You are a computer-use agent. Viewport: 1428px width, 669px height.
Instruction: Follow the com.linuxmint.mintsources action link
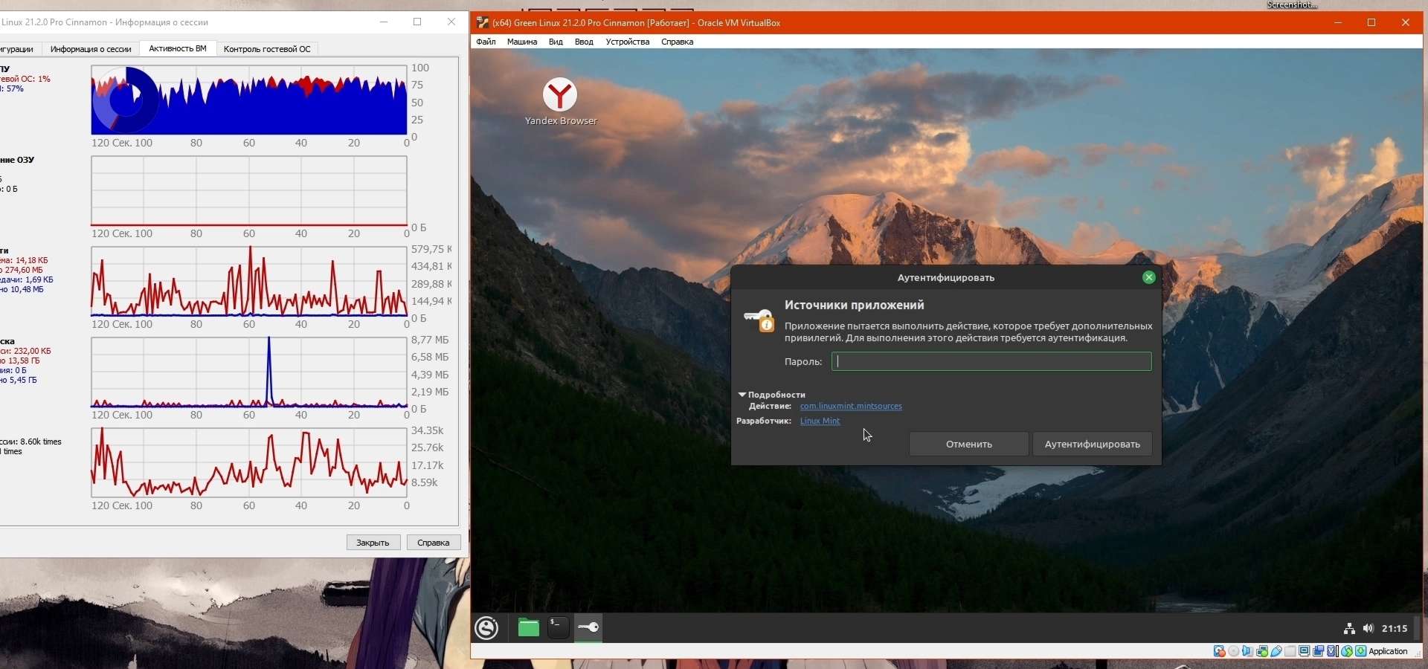pos(851,407)
